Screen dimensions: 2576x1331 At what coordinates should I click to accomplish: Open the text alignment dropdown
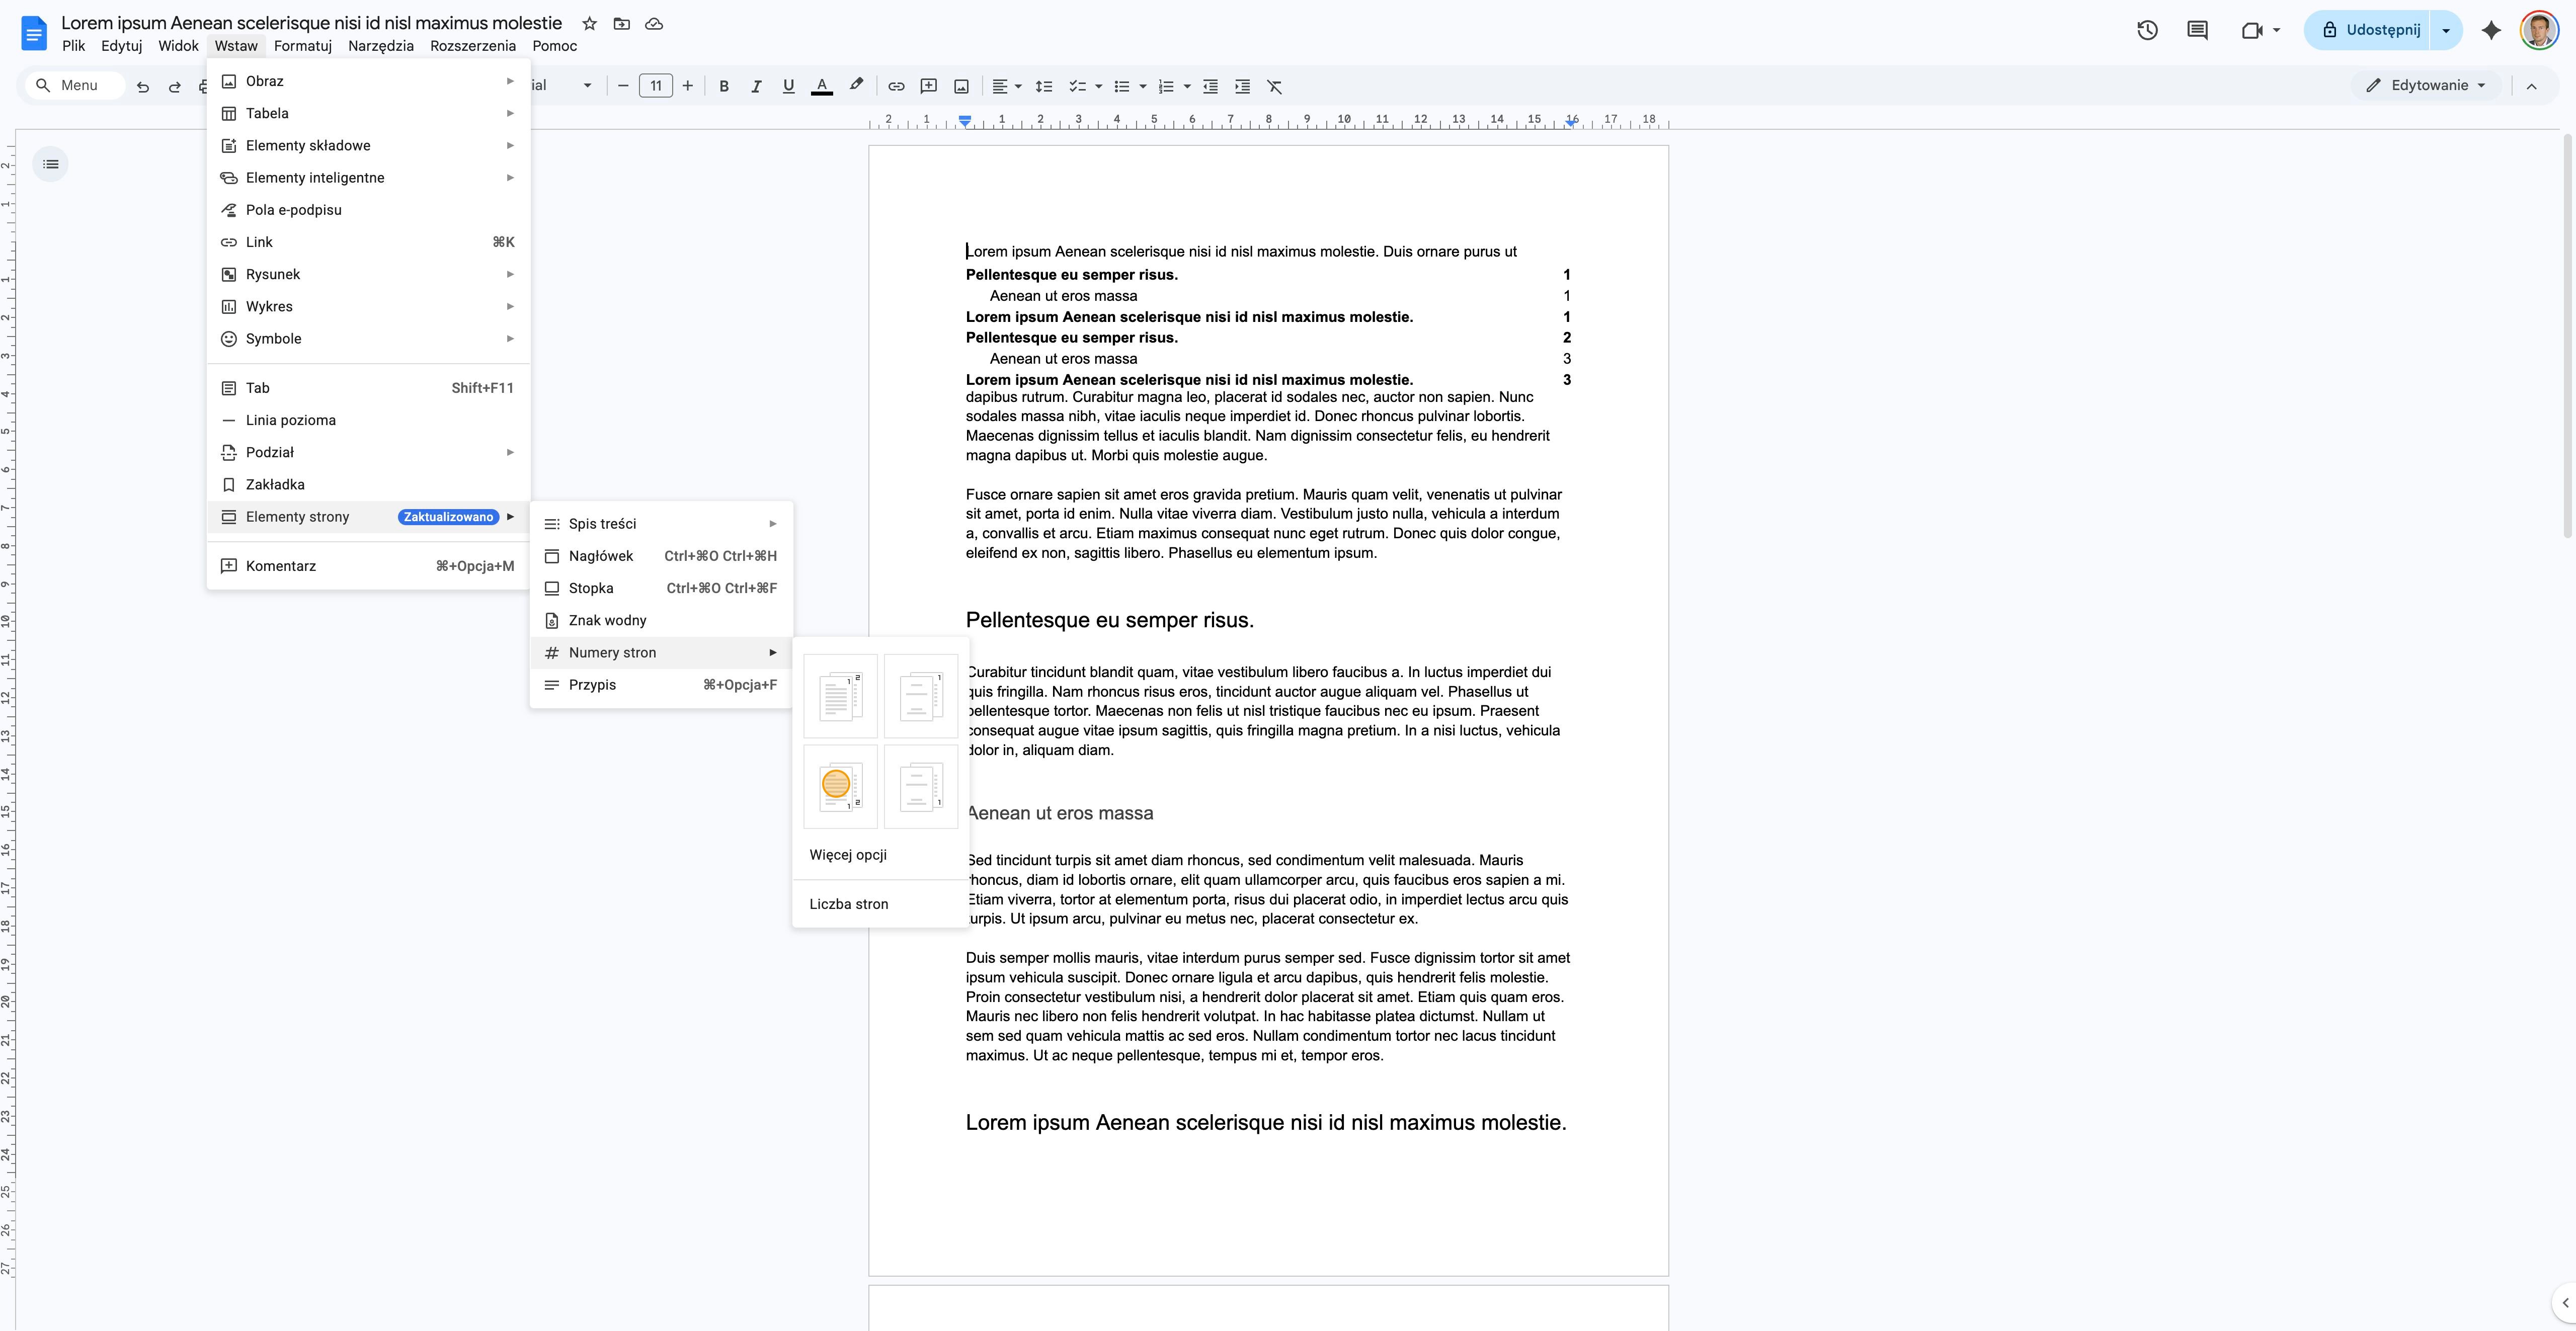pos(1007,87)
